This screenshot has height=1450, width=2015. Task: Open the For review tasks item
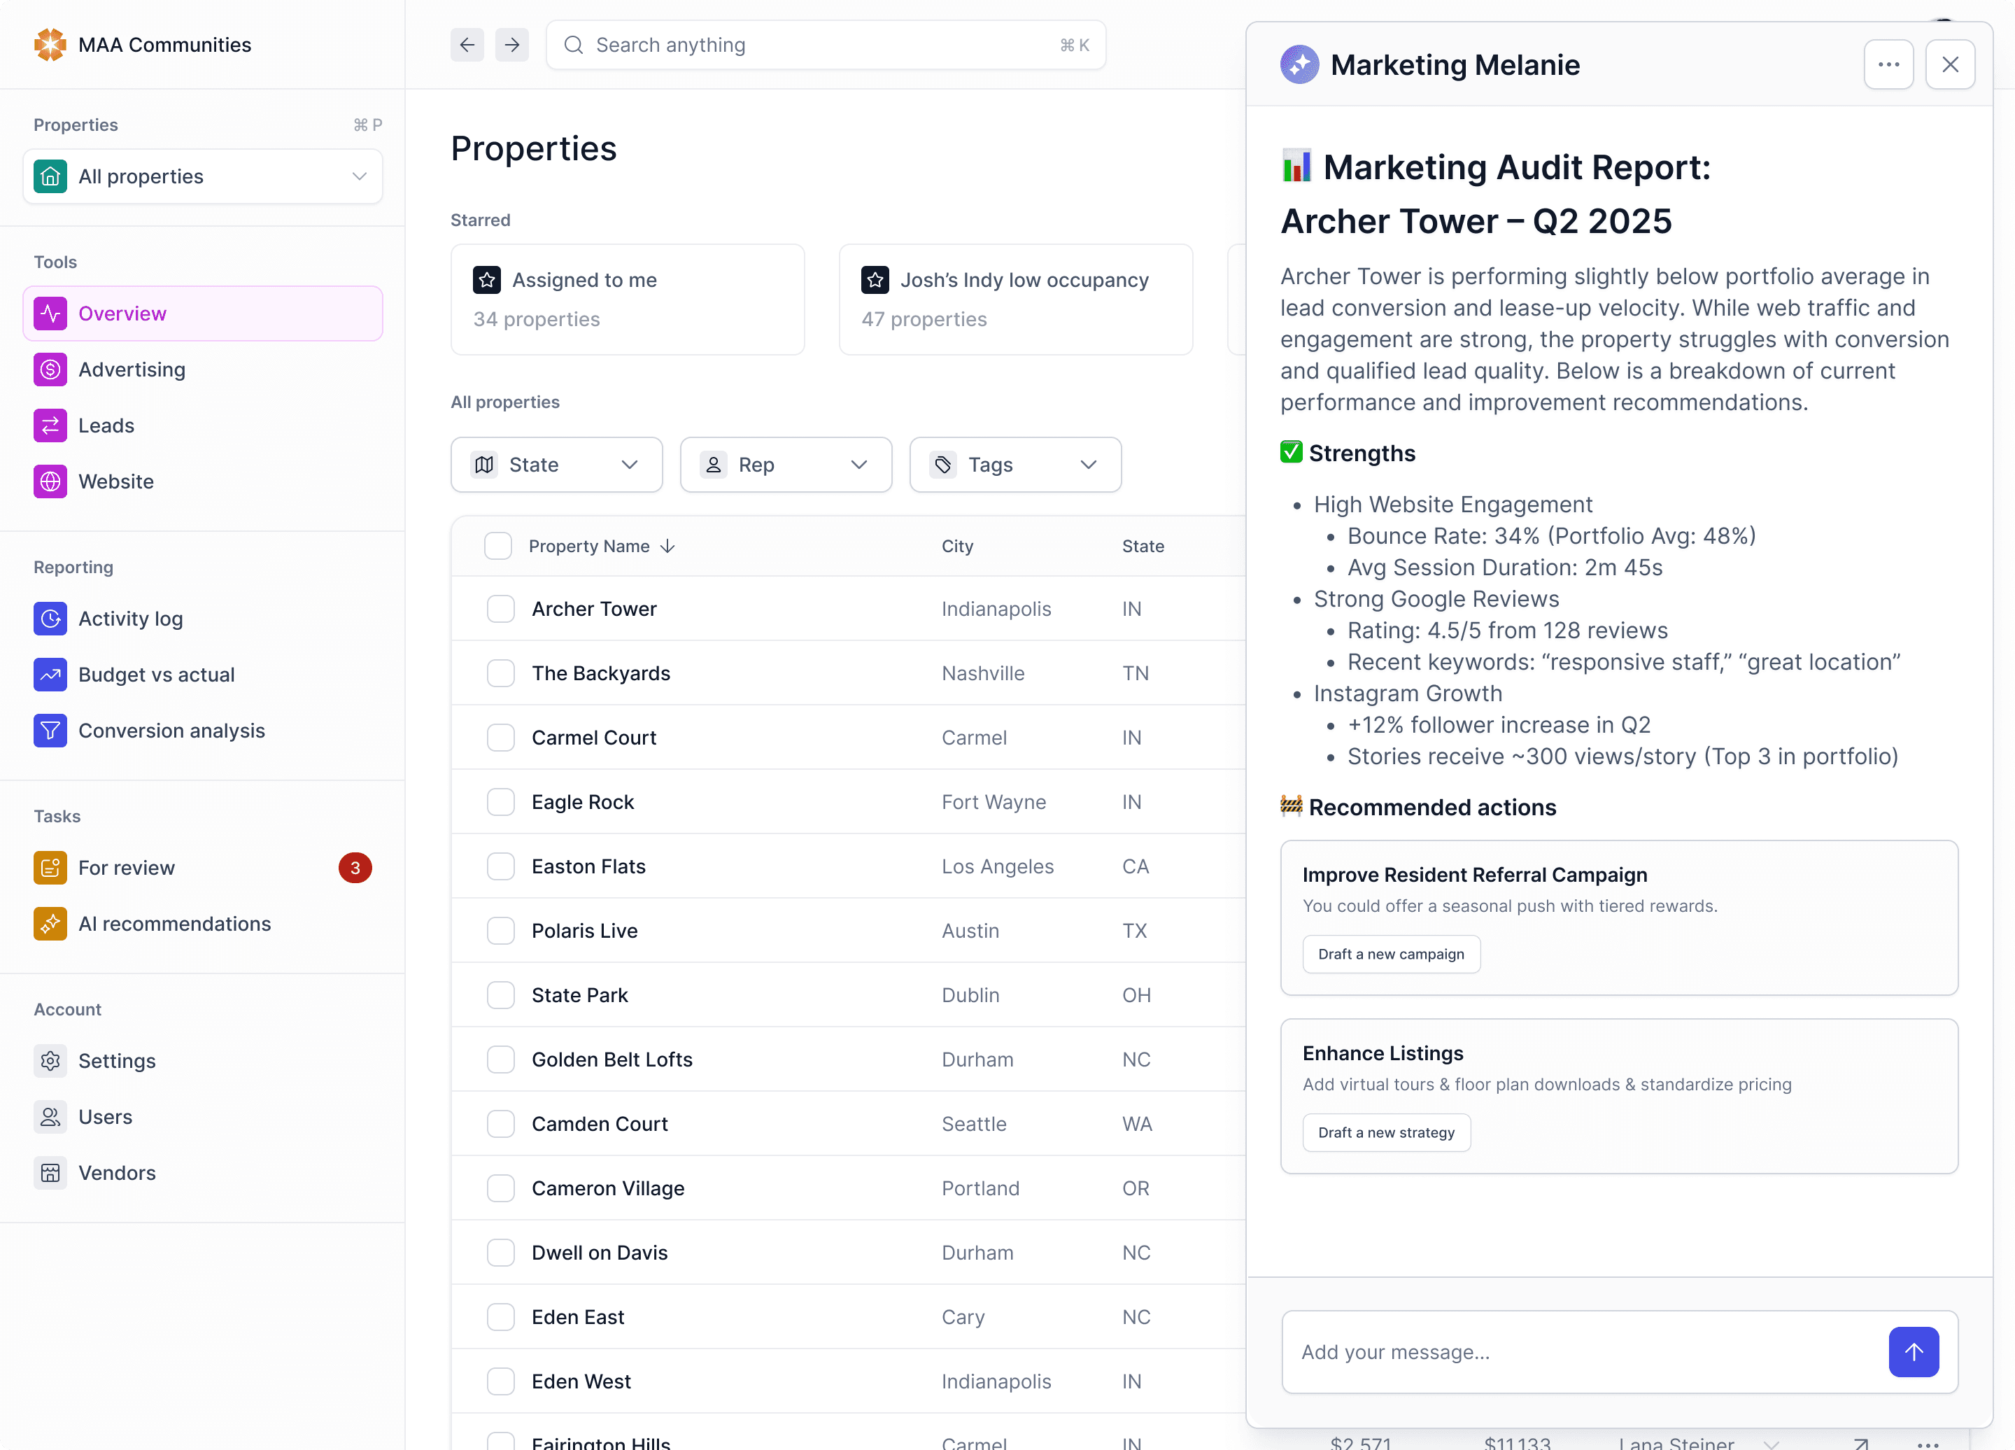126,867
